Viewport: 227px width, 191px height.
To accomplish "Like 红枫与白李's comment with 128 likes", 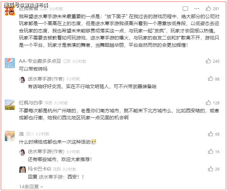I will pyautogui.click(x=208, y=103).
